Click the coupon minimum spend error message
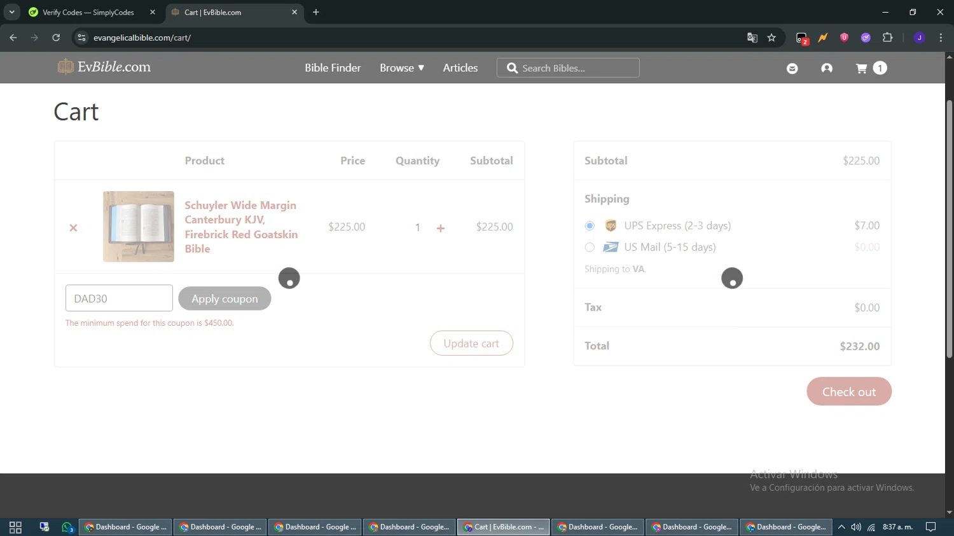Screen dimensions: 954x536 point(149,323)
